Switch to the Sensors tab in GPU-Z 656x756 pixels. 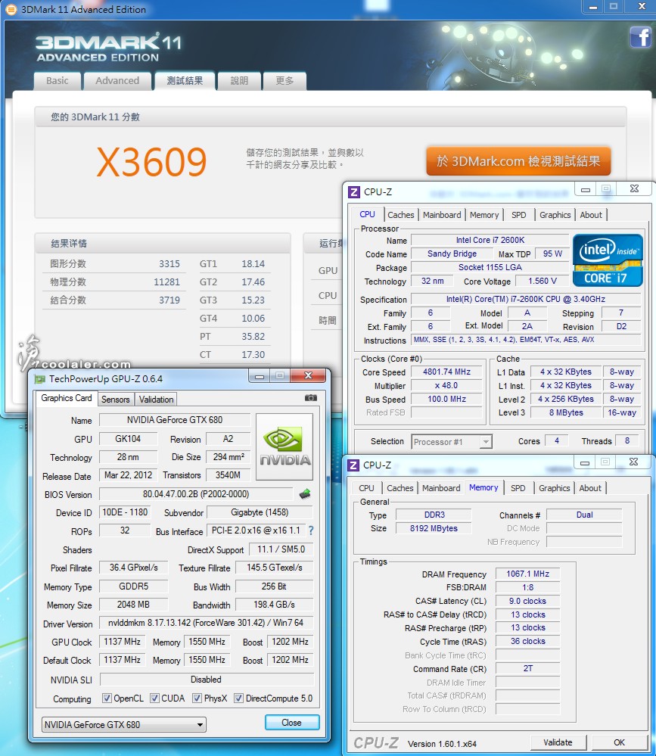[x=116, y=400]
